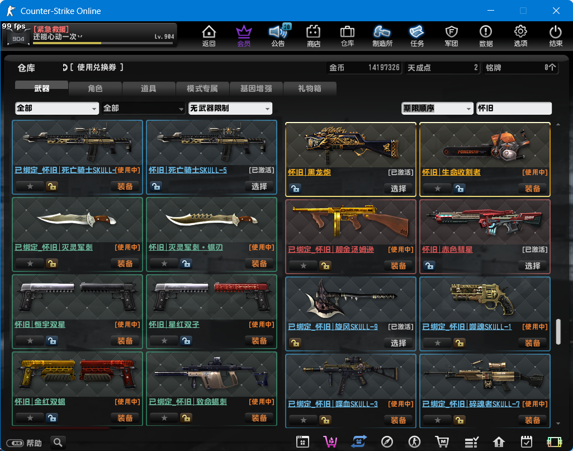Toggle star on 怀旧|金红双蝎 card
The height and width of the screenshot is (451, 573).
(30, 418)
